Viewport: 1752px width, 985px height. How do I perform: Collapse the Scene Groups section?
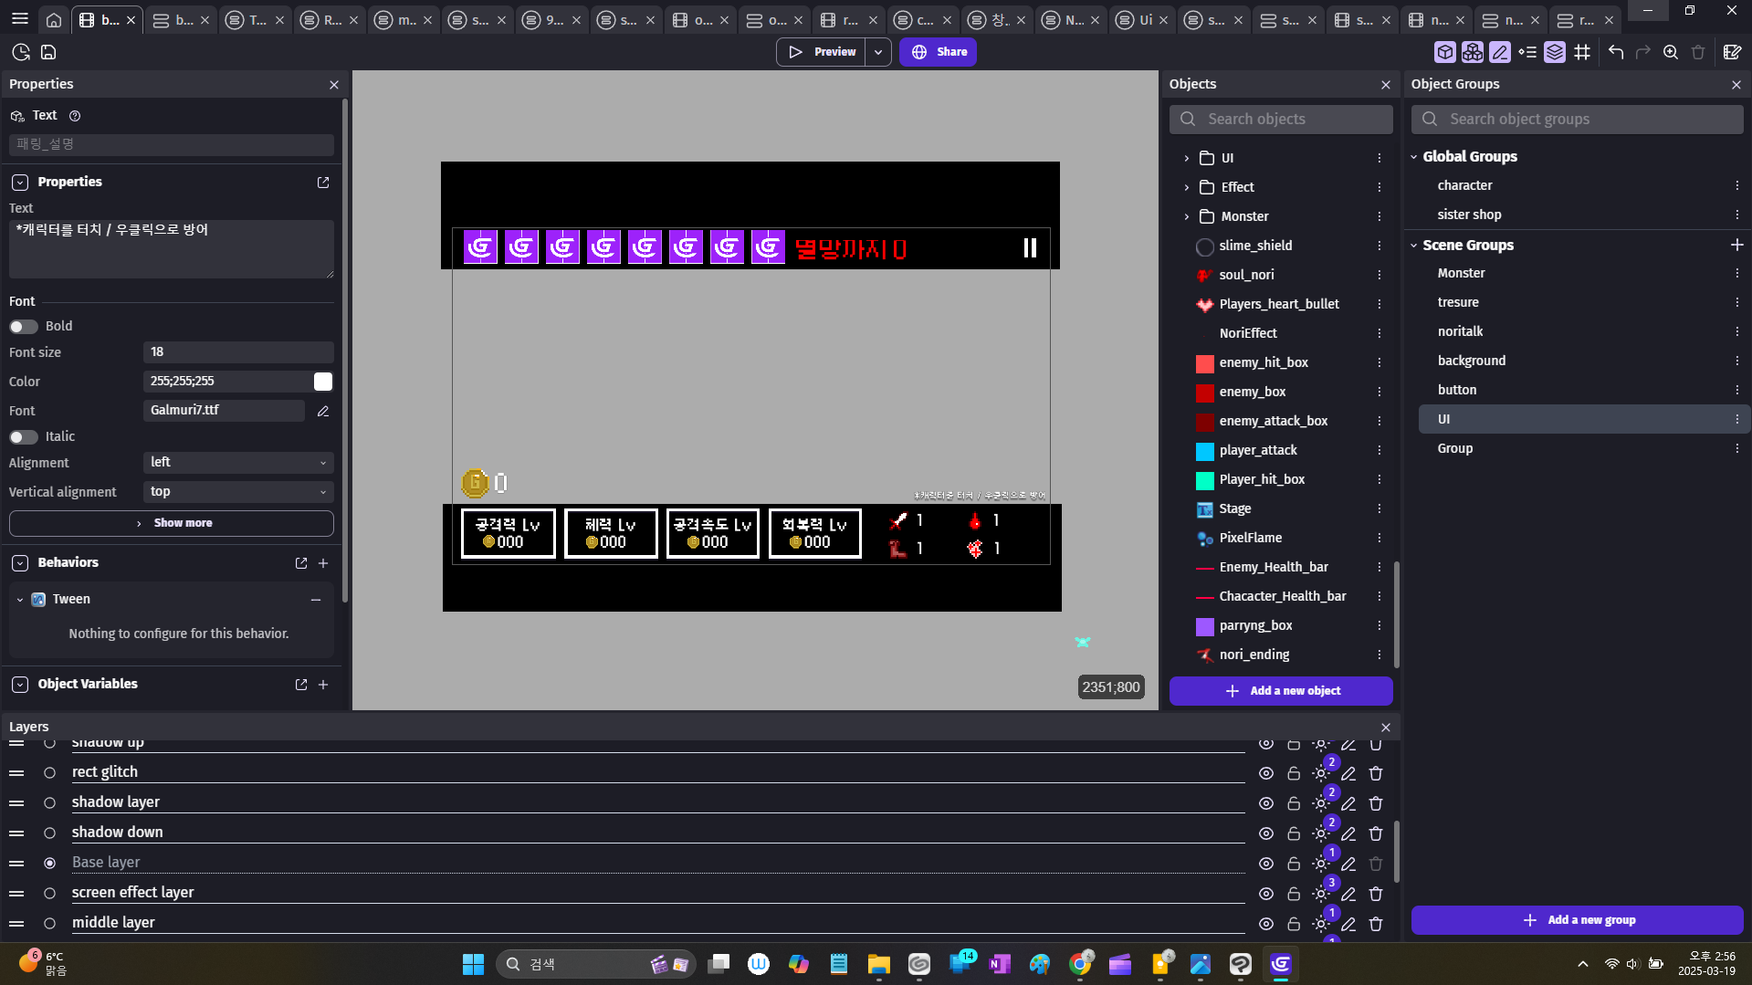pos(1414,246)
